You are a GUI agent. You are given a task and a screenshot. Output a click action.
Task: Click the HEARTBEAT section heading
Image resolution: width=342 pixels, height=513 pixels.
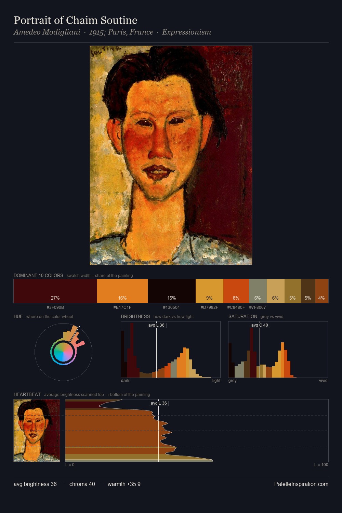point(27,394)
